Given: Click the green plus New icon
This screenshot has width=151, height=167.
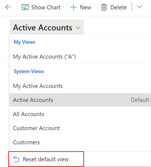Looking at the screenshot, I should [73, 7].
